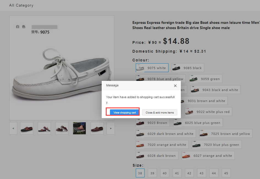Screen dimensions: 260x179
Task: Choose 9043 black and white option
Action: point(215,90)
